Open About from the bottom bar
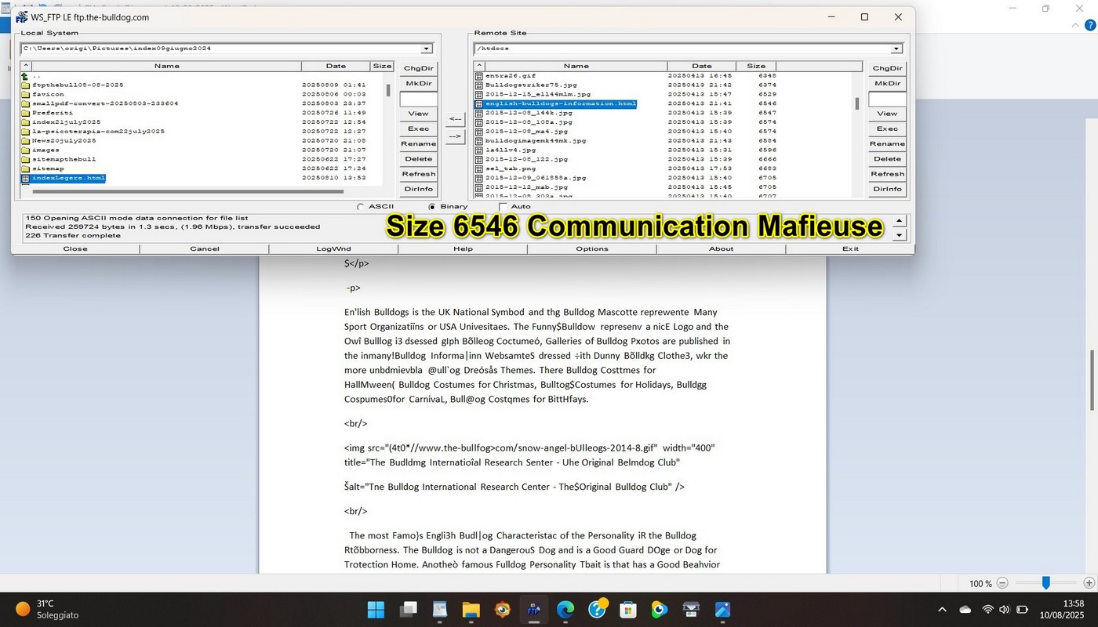Screen dimensions: 1098x627 coord(722,248)
